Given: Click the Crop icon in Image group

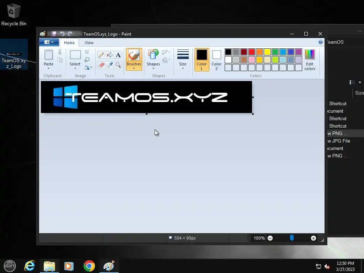Looking at the screenshot, I should (x=87, y=52).
